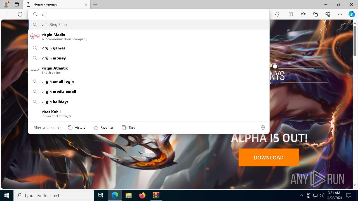Toggle split screen view icon
358x201 pixels.
click(x=291, y=14)
